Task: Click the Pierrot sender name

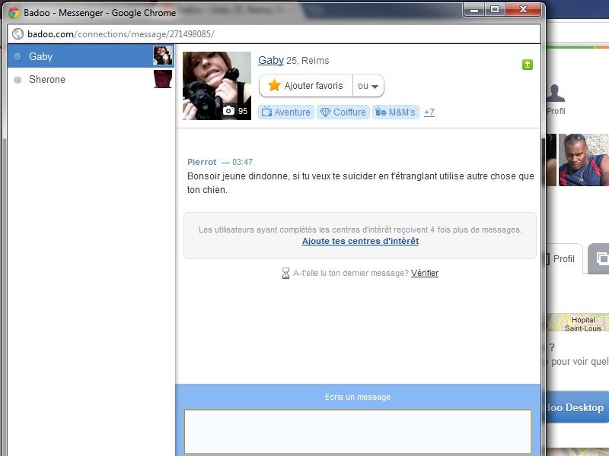Action: [x=202, y=162]
